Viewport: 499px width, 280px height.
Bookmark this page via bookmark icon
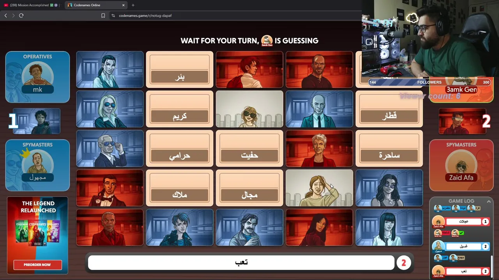[x=103, y=16]
